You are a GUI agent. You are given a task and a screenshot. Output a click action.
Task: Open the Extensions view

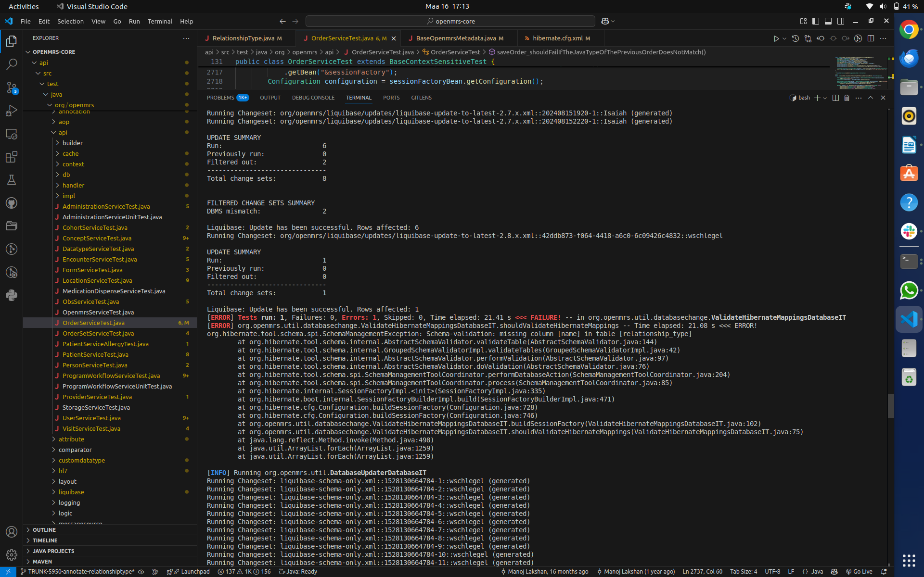(x=12, y=157)
